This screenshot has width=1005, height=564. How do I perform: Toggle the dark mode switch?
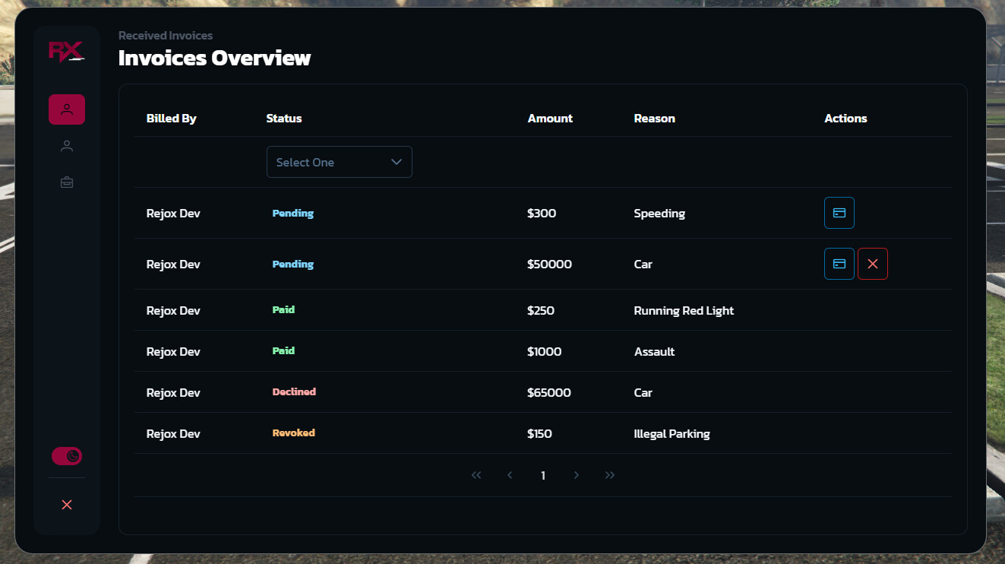click(x=67, y=456)
